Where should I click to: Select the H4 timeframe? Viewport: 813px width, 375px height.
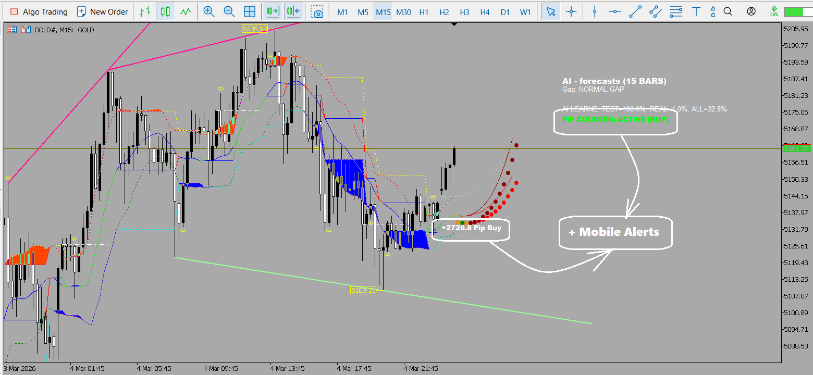[485, 12]
